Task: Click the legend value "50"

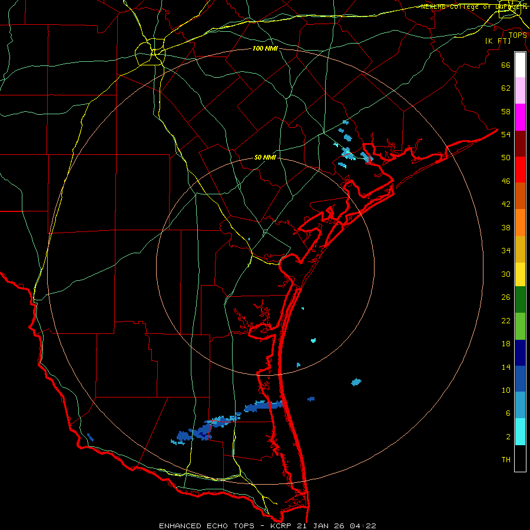Action: pos(506,158)
